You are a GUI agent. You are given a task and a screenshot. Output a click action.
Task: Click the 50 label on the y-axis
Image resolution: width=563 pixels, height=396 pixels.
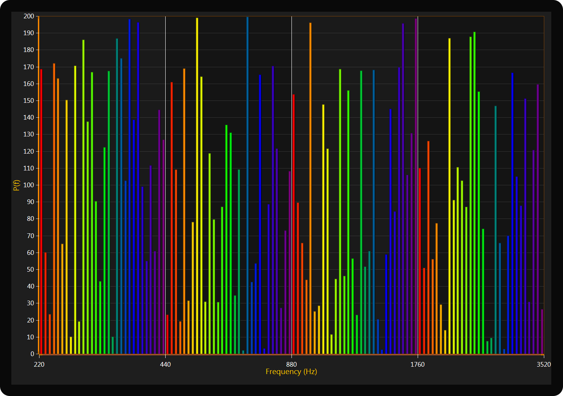[30, 270]
